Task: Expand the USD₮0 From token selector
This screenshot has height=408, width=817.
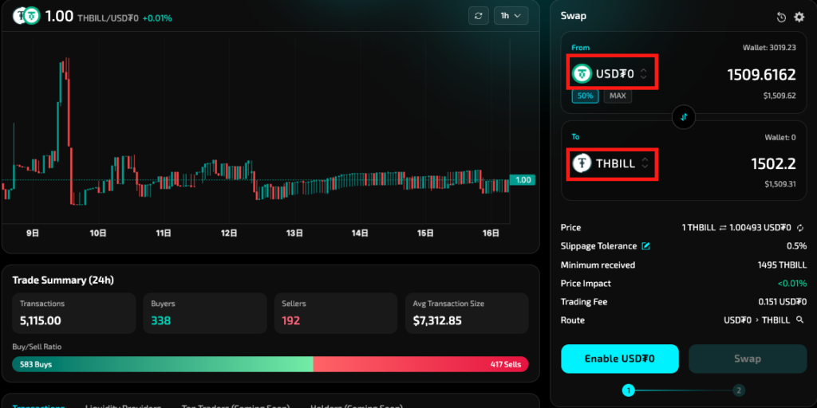Action: (612, 74)
